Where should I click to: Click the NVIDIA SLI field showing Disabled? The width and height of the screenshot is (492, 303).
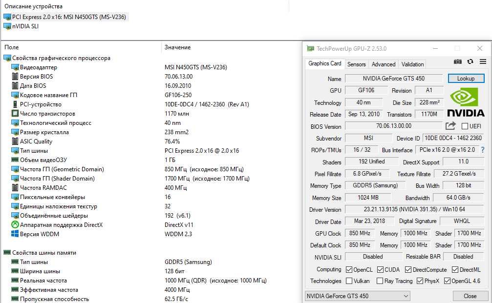coord(373,257)
